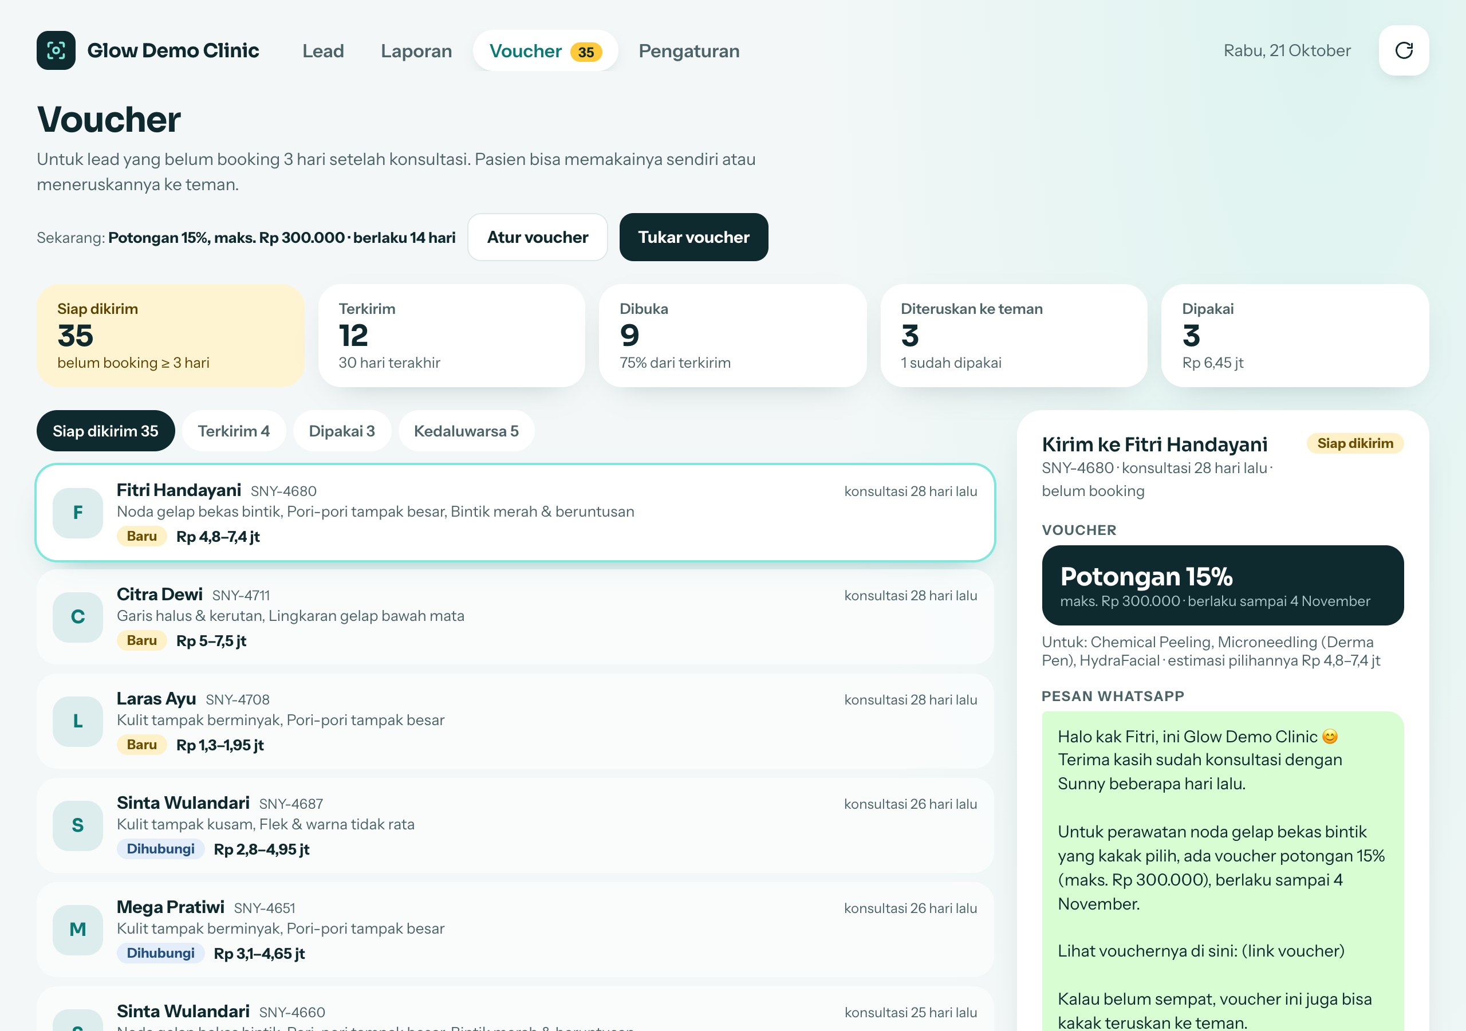
Task: Click Fitri Handayani's F avatar
Action: point(77,512)
